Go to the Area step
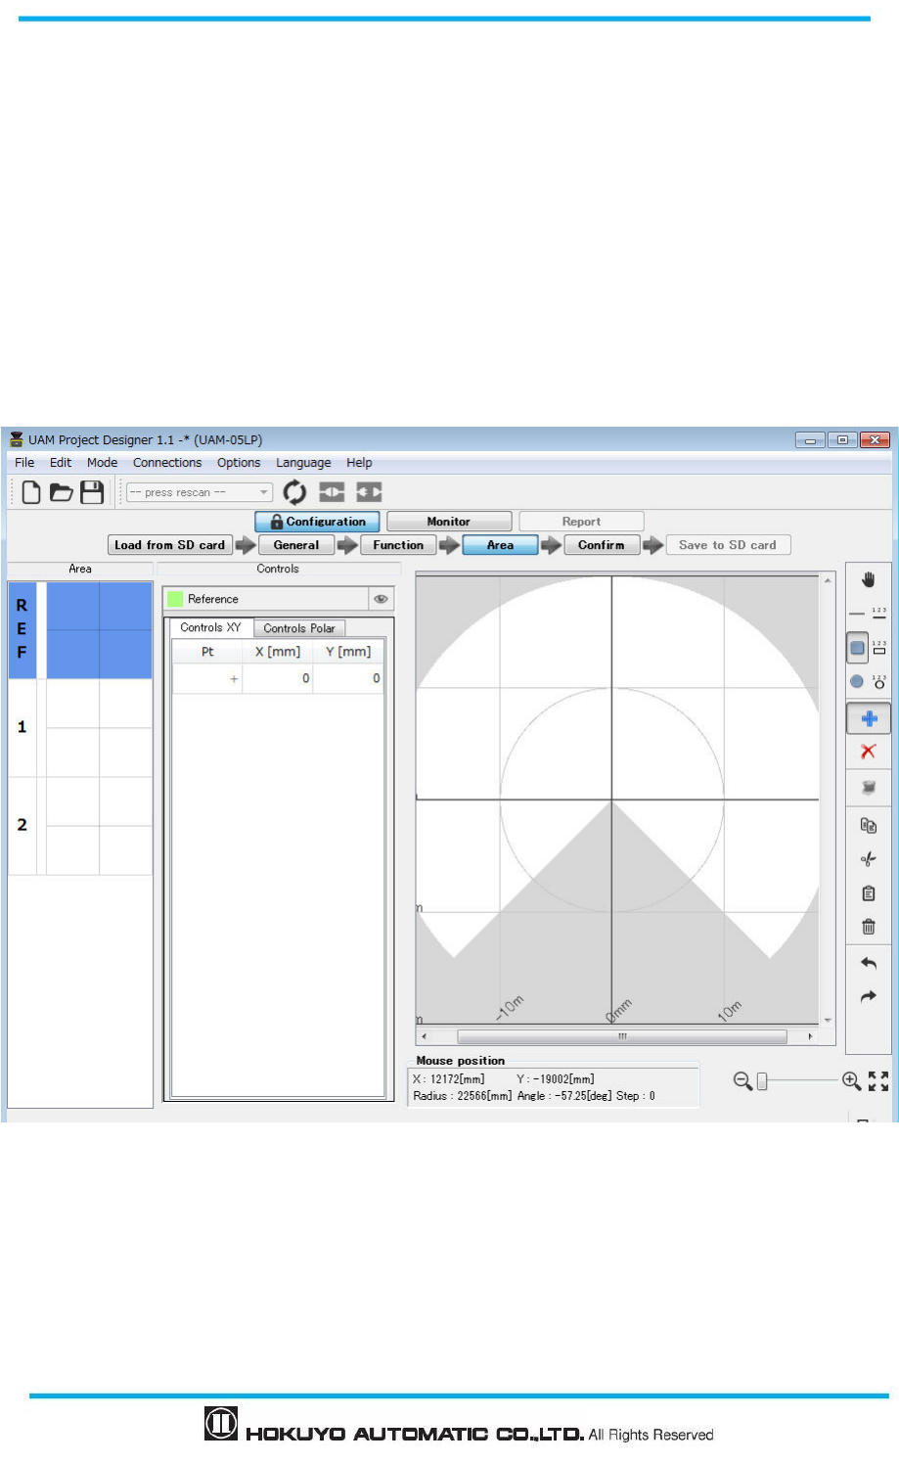Screen dimensions: 899x1463 click(500, 545)
